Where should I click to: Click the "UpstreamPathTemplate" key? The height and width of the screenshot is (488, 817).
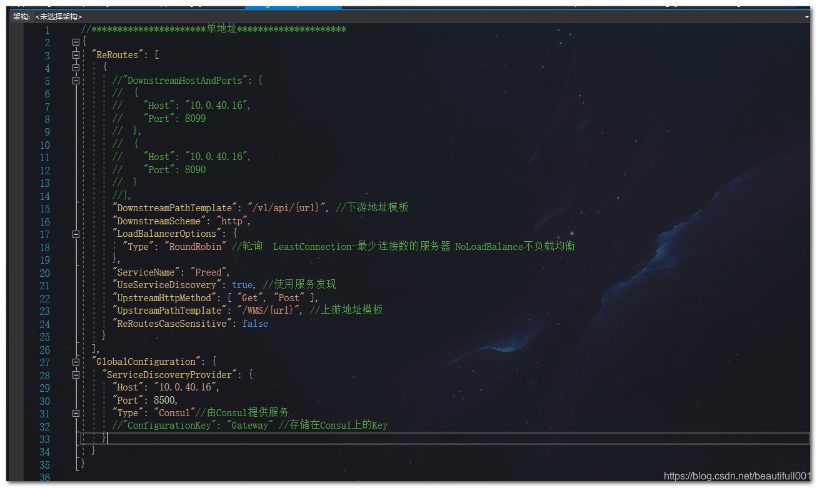tap(169, 311)
